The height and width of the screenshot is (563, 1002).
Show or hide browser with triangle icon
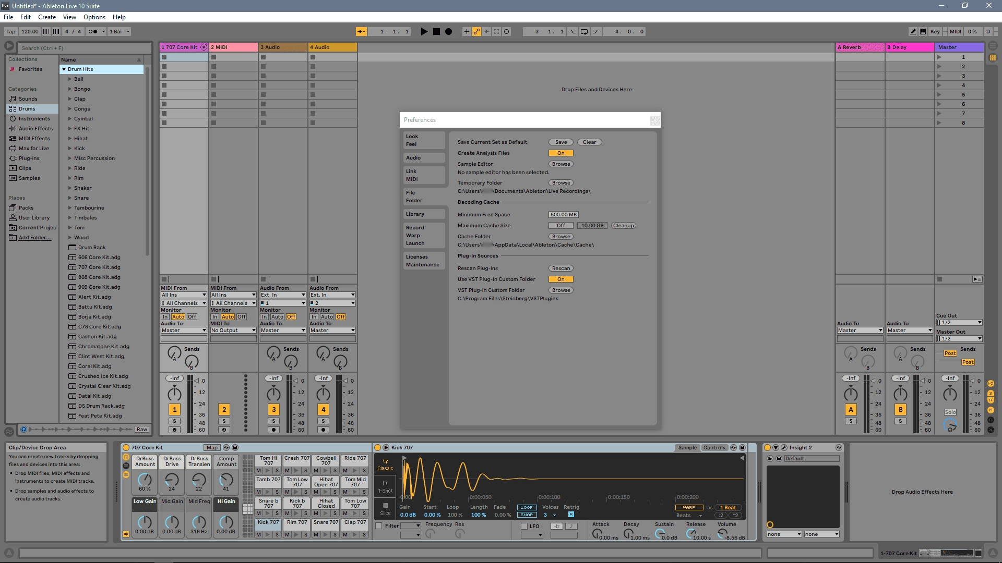tap(9, 46)
